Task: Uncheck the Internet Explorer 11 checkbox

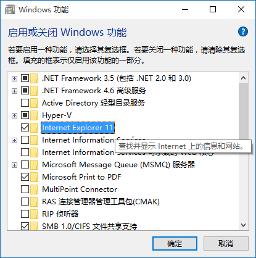Action: point(25,128)
